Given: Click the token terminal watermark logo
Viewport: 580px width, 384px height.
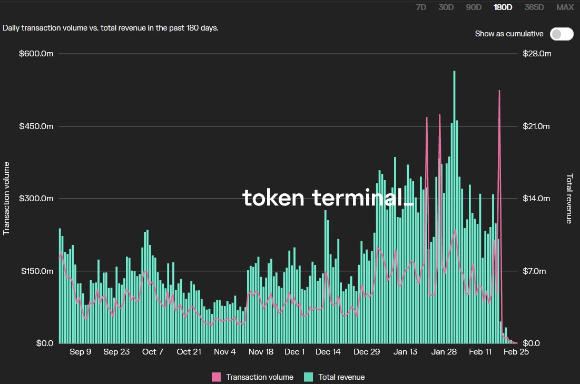Looking at the screenshot, I should pos(327,198).
